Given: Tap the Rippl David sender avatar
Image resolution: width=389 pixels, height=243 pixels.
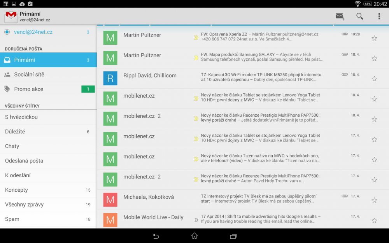Looking at the screenshot, I should (x=110, y=78).
